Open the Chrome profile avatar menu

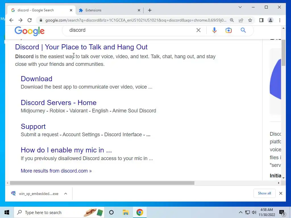(271, 20)
